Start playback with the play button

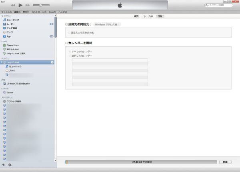20,5
